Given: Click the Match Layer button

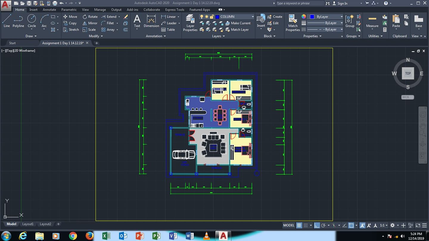Looking at the screenshot, I should click(x=237, y=30).
